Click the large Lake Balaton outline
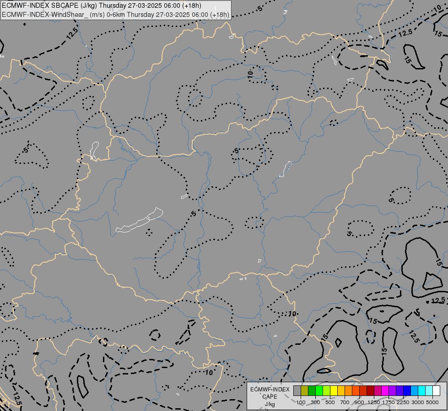This screenshot has height=411, width=448. (140, 220)
